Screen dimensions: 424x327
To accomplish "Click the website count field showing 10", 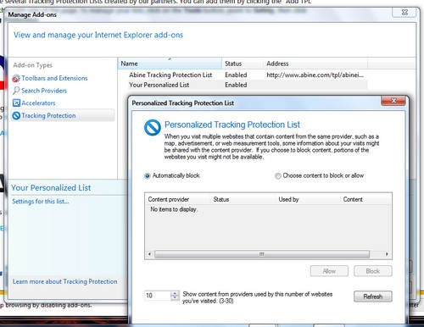I will (x=158, y=296).
